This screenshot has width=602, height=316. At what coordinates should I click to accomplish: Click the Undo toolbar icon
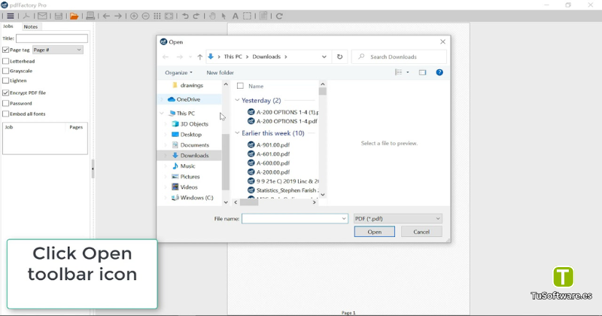[x=185, y=16]
